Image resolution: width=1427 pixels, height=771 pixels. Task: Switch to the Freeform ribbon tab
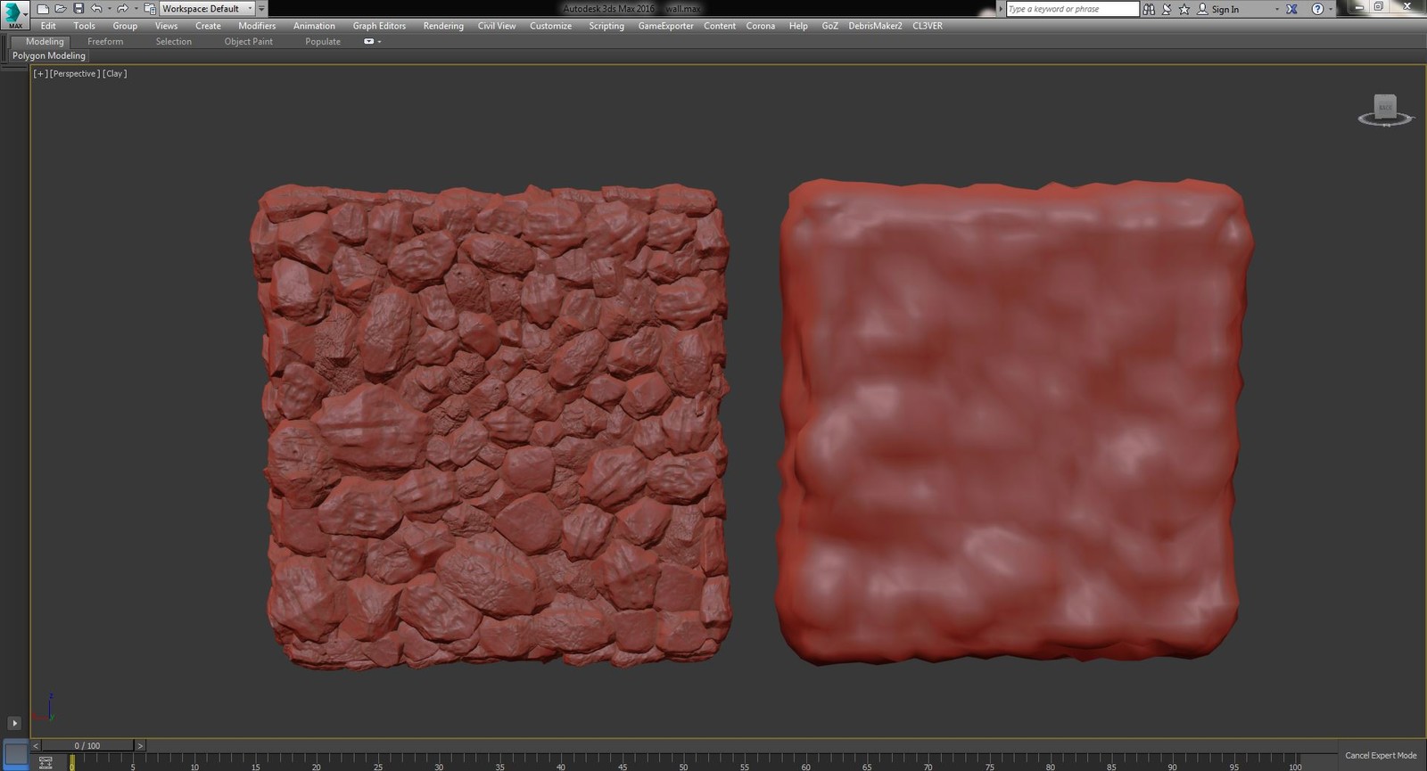click(105, 42)
